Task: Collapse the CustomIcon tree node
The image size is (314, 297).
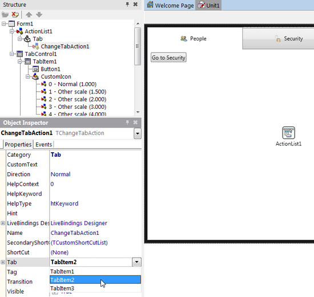Action: [x=28, y=76]
